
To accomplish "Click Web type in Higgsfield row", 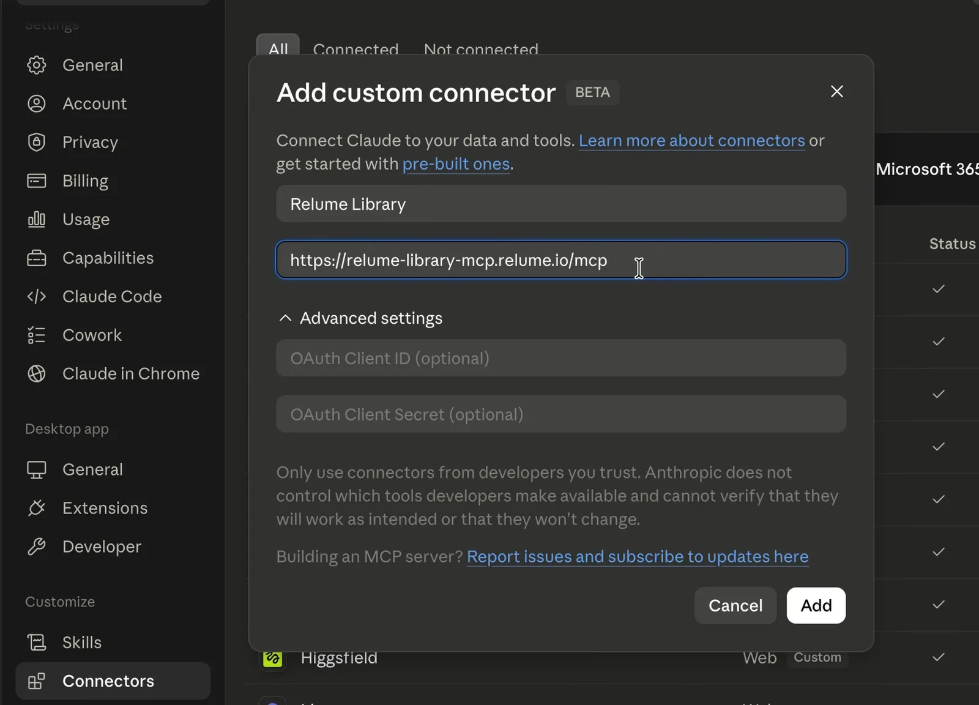I will (760, 658).
